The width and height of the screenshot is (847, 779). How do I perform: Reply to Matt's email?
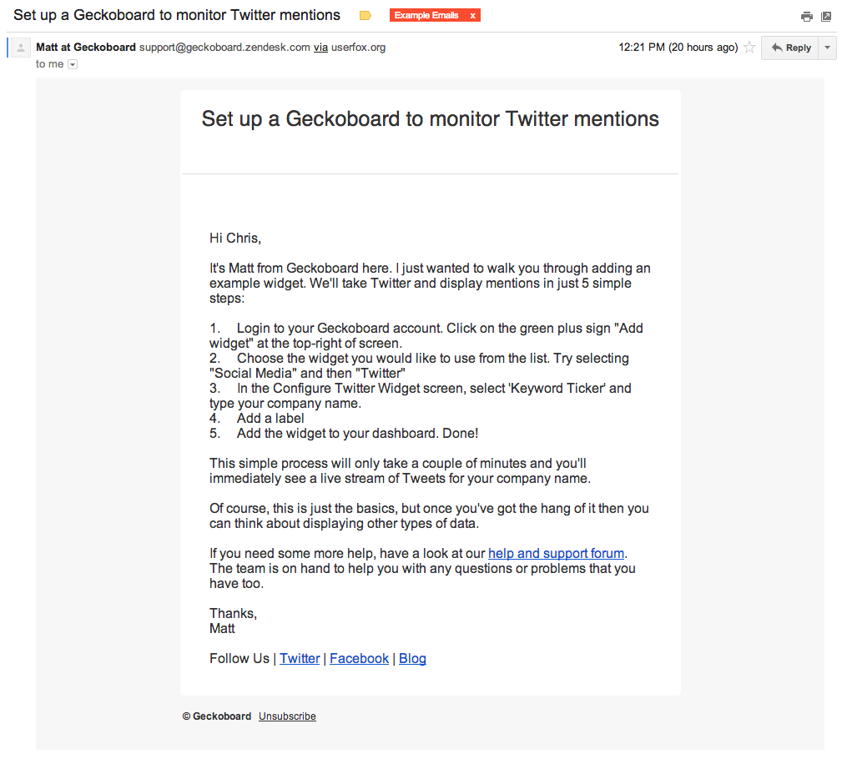pyautogui.click(x=790, y=48)
